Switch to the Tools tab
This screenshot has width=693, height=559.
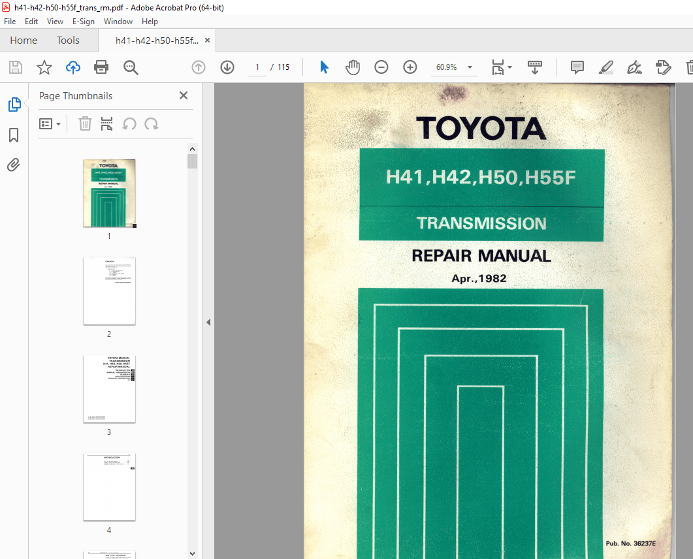pyautogui.click(x=68, y=40)
